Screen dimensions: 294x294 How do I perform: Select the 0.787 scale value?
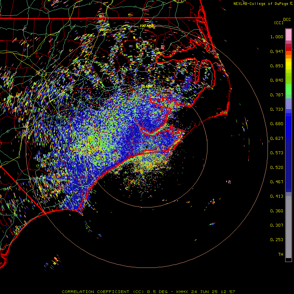277,95
